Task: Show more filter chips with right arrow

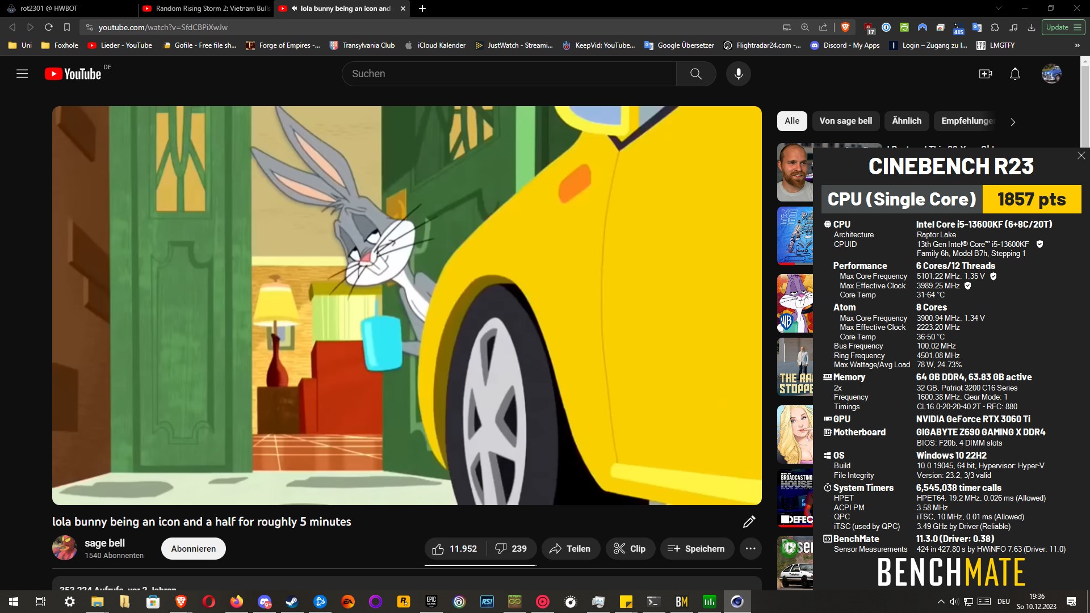Action: [1013, 121]
